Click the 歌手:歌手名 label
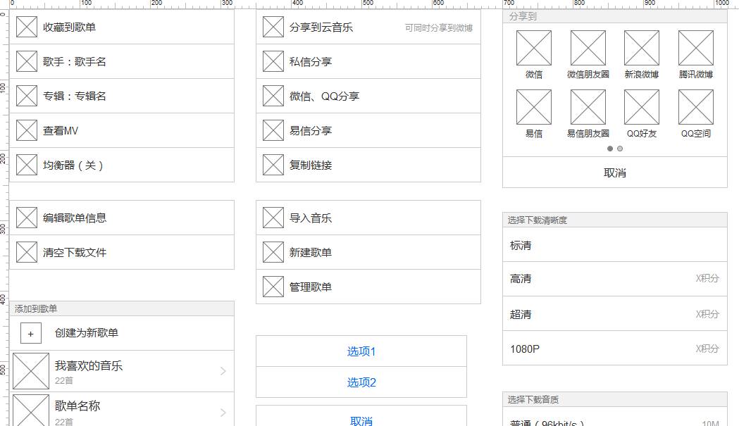Image resolution: width=739 pixels, height=426 pixels. [x=75, y=61]
